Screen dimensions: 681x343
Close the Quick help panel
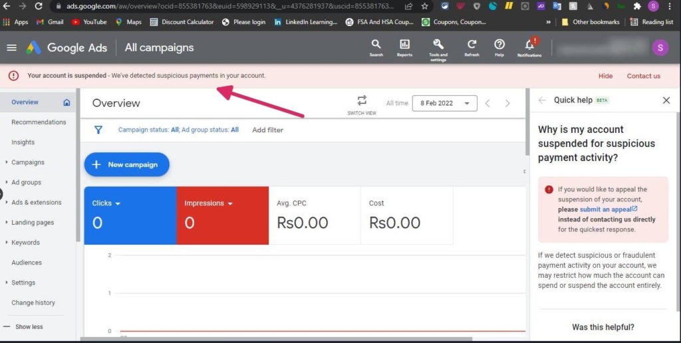point(666,100)
